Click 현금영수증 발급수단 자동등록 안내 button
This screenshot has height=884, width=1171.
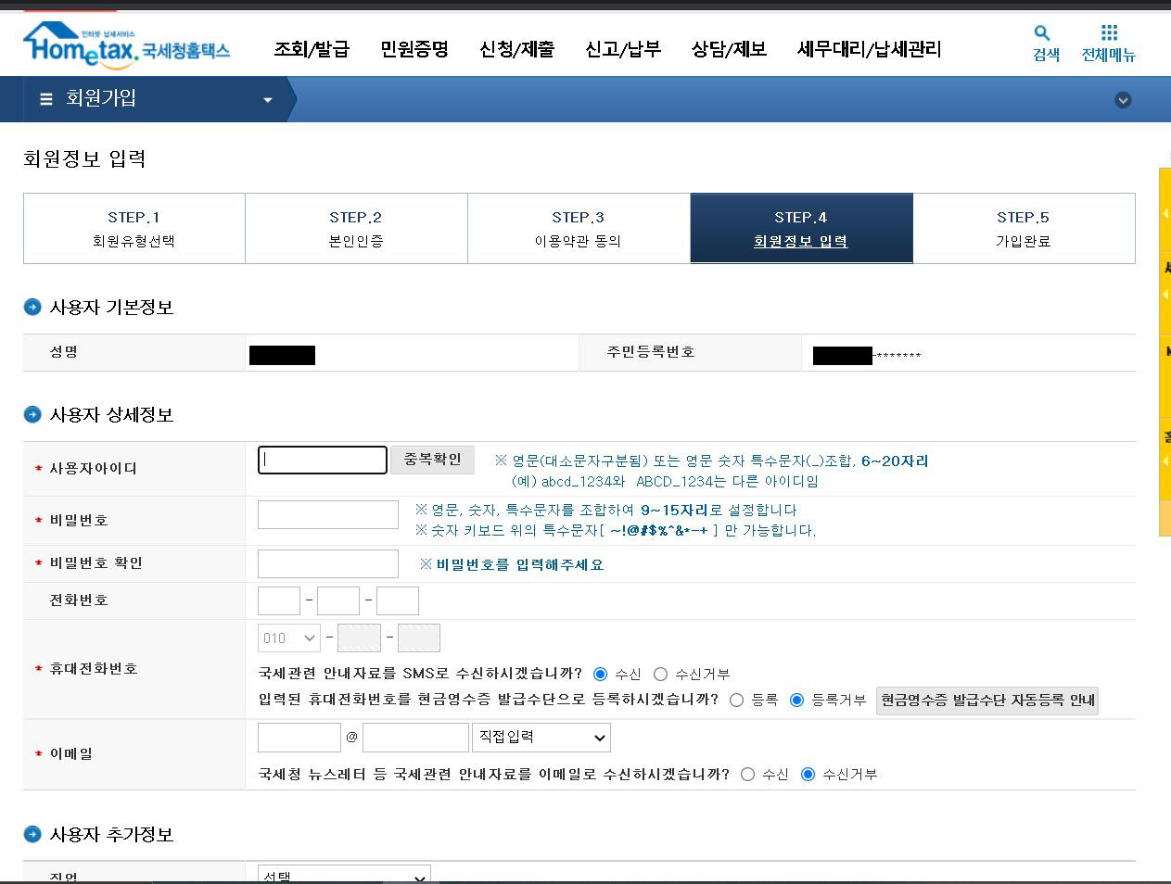[987, 701]
